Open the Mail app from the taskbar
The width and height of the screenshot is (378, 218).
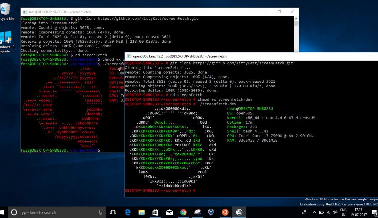[x=169, y=212]
